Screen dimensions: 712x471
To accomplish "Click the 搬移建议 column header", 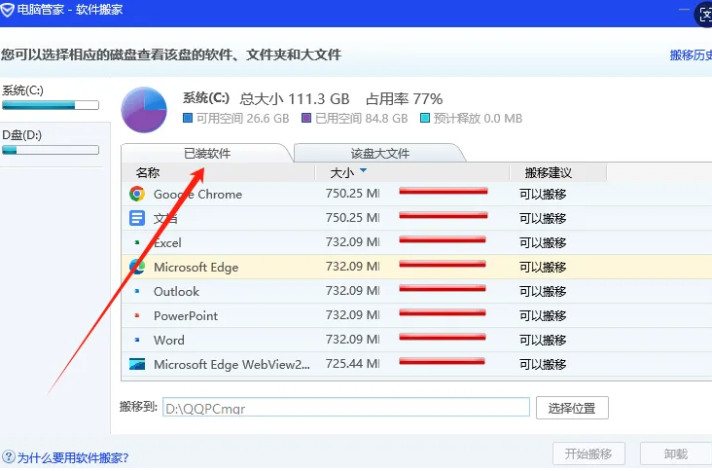I will pyautogui.click(x=548, y=172).
